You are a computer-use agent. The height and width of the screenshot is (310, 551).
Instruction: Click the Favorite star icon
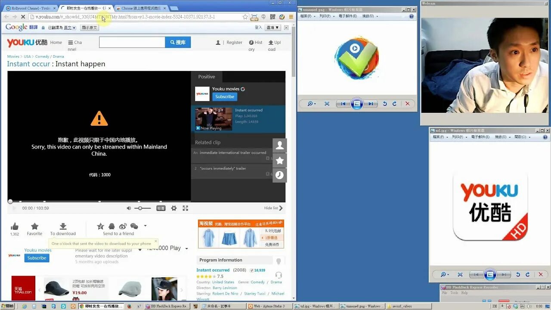pyautogui.click(x=35, y=226)
